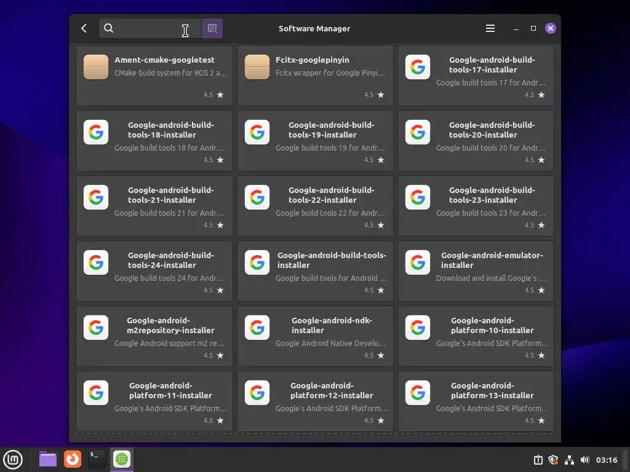Open Google-android-build-tools-24-installer title
This screenshot has width=630, height=472.
tap(171, 260)
